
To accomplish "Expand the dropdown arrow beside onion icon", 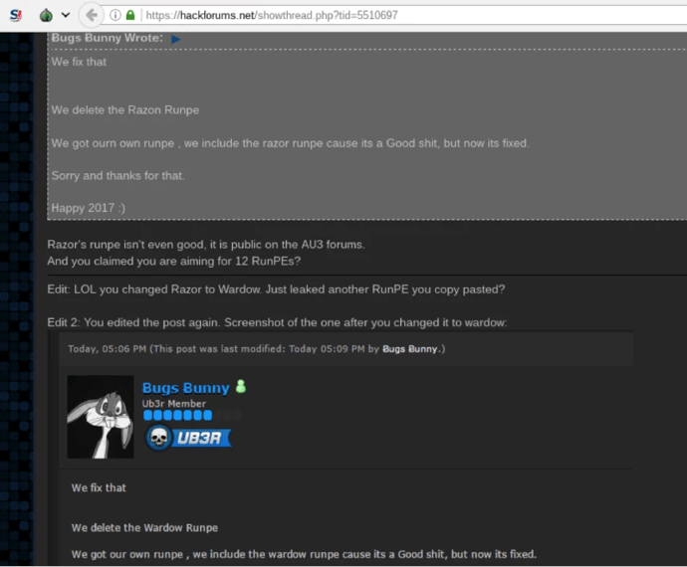I will click(66, 16).
